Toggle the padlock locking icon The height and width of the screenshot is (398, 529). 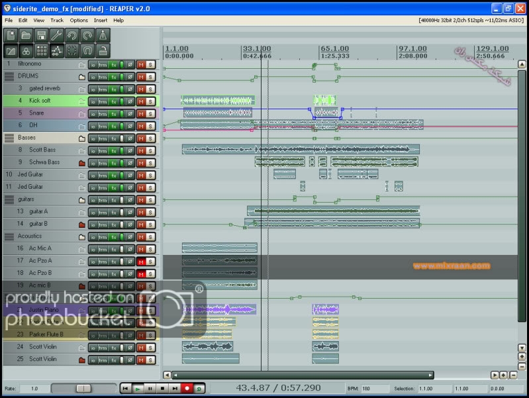pyautogui.click(x=103, y=50)
